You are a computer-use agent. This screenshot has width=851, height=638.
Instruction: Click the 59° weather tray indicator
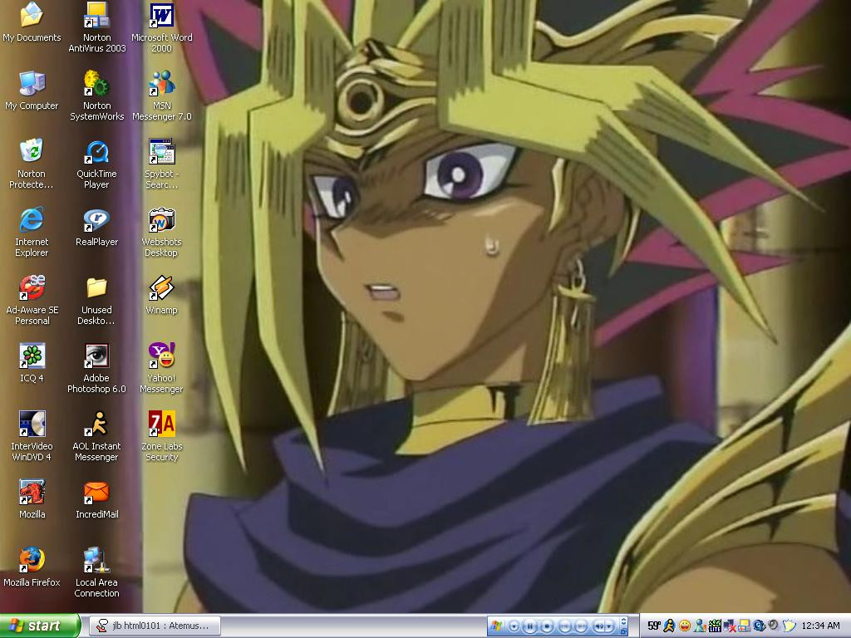pos(655,626)
